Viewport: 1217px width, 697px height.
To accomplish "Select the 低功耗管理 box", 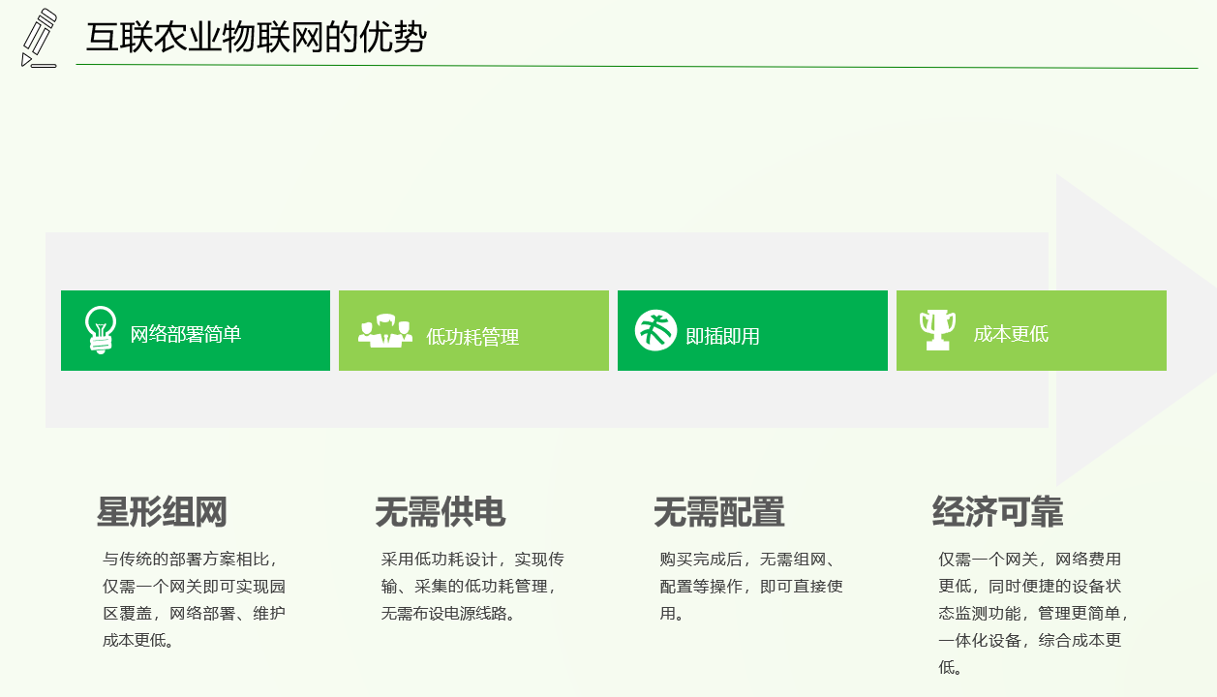I will point(473,330).
